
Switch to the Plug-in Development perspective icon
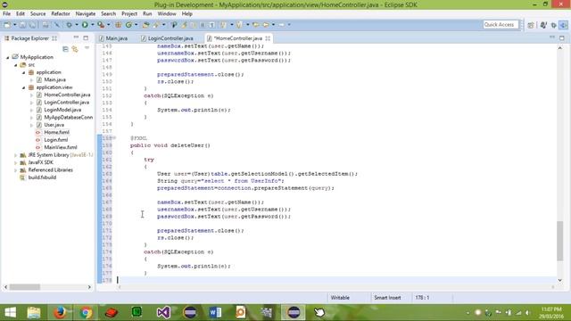(x=563, y=25)
